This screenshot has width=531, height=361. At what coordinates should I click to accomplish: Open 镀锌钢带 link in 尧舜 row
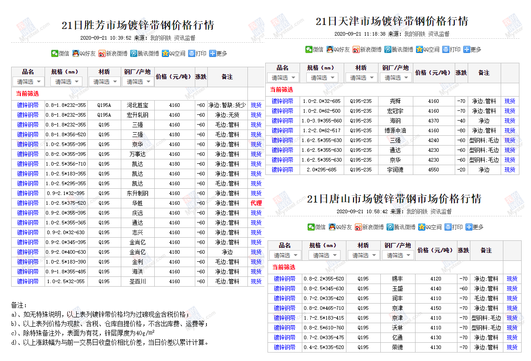tap(282, 101)
